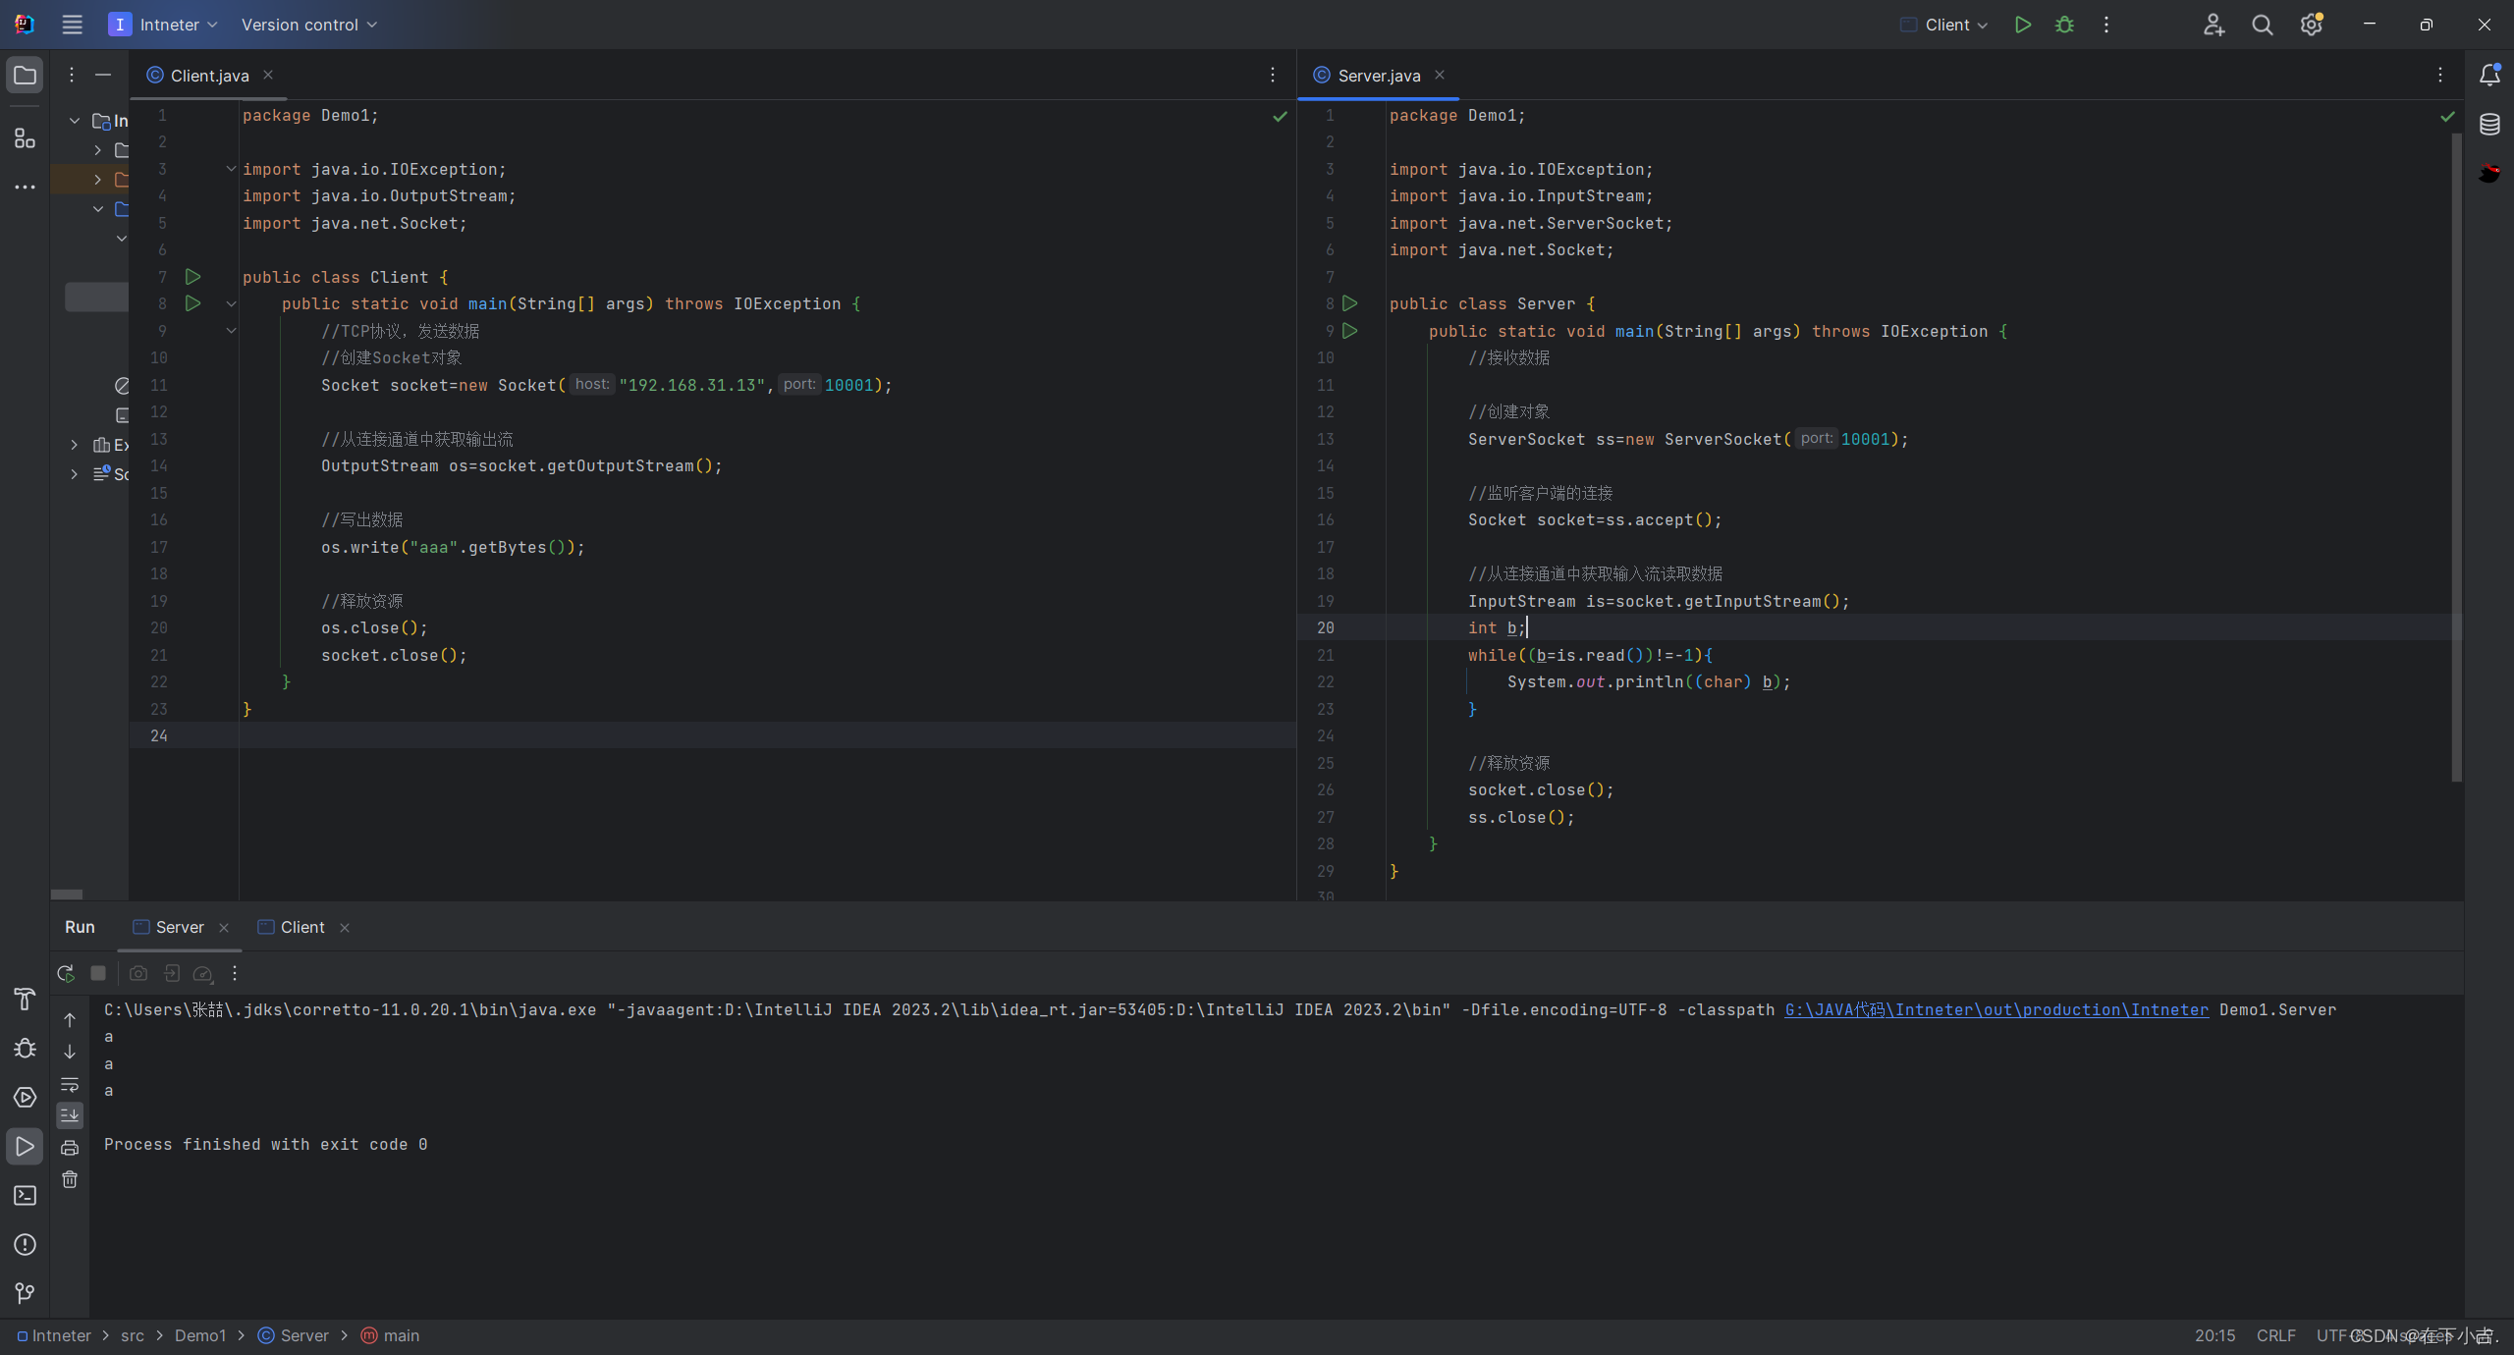Show more tool windows ellipsis
Viewport: 2514px width, 1355px height.
pyautogui.click(x=25, y=187)
